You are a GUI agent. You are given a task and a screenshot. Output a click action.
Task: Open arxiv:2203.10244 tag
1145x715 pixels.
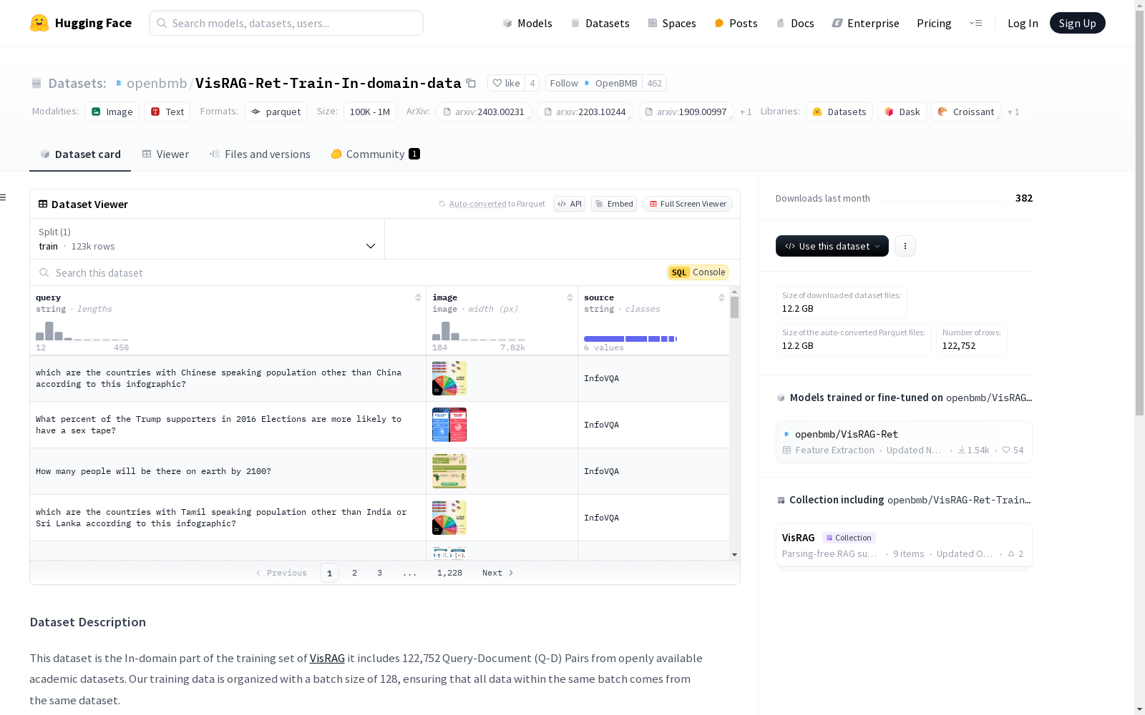pyautogui.click(x=585, y=112)
